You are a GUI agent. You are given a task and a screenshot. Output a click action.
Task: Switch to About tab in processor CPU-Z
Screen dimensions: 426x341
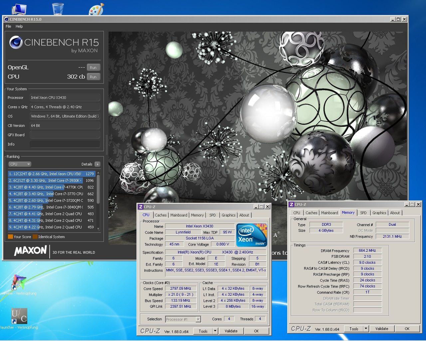point(244,215)
